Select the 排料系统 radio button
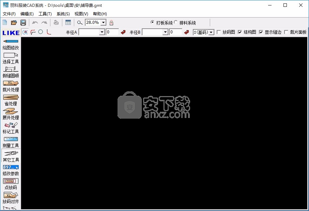 [175, 22]
